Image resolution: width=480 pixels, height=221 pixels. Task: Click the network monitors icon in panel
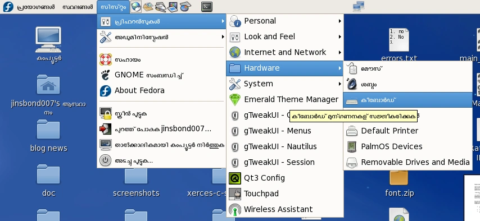click(x=359, y=6)
